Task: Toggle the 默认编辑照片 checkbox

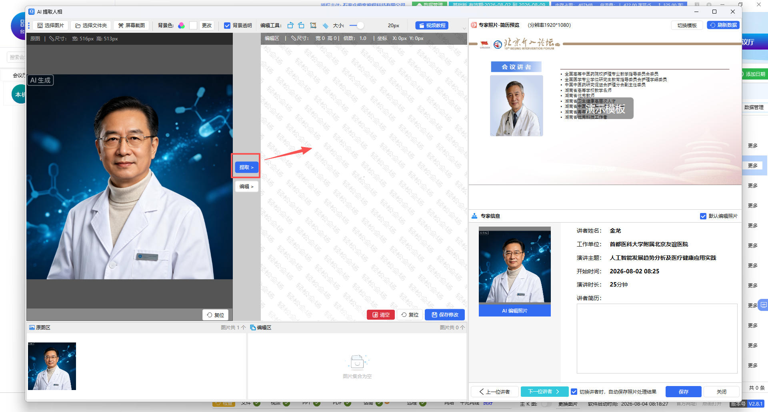Action: click(703, 216)
